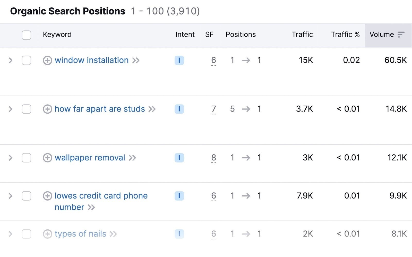This screenshot has width=412, height=257.
Task: Open double-arrow icon after wallpaper removal
Action: 132,158
